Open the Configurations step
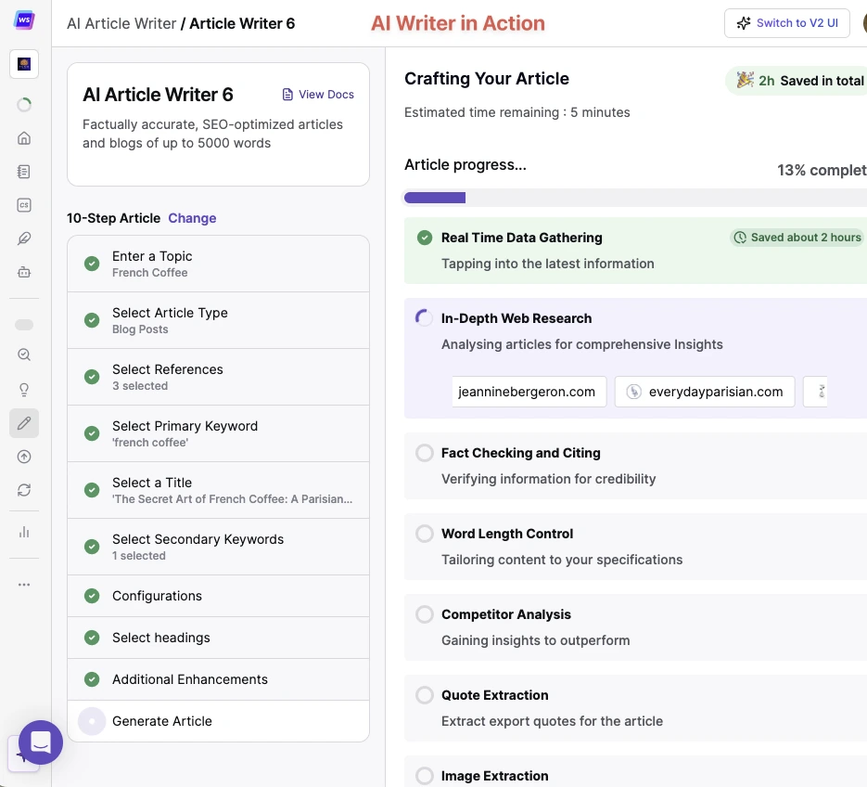 point(218,596)
